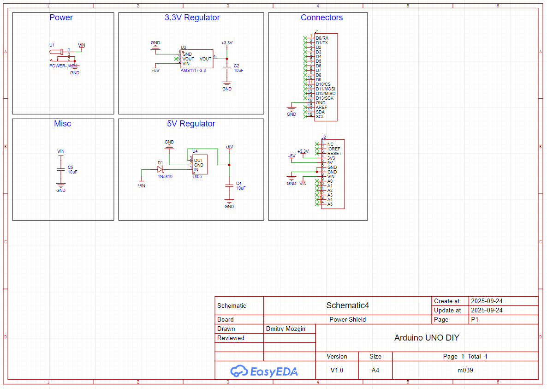Image resolution: width=547 pixels, height=389 pixels.
Task: Select the 'Power Shield' board name field
Action: pyautogui.click(x=347, y=319)
